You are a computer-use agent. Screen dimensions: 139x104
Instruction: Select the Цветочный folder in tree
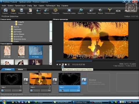pos(17,32)
